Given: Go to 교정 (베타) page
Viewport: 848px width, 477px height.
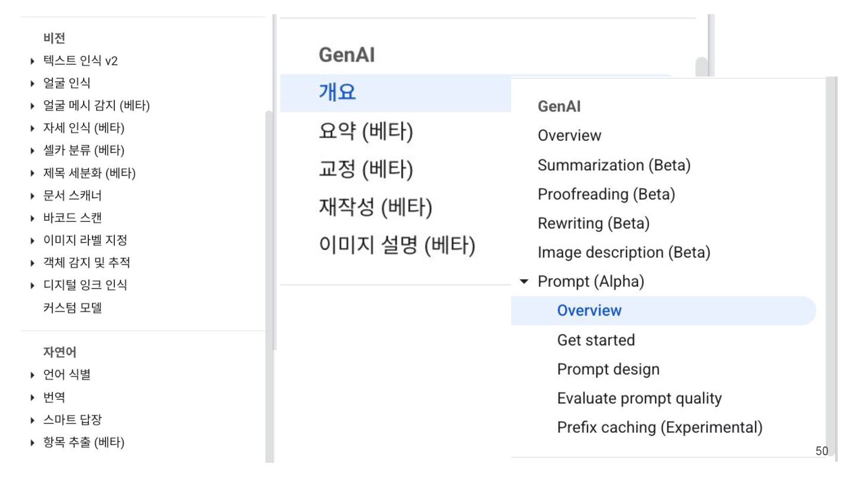Looking at the screenshot, I should pyautogui.click(x=366, y=170).
